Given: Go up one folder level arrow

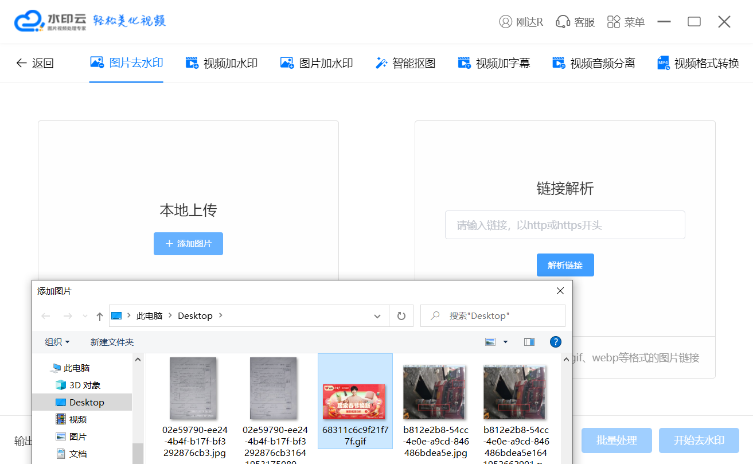Looking at the screenshot, I should coord(100,316).
